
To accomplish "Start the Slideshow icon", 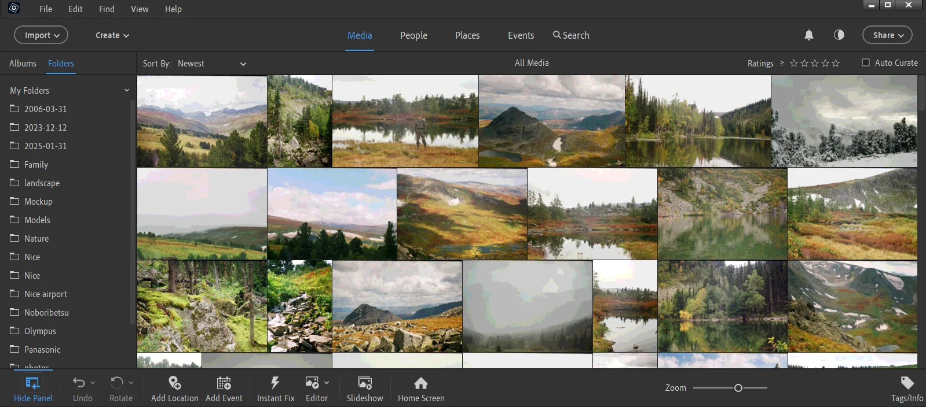I will coord(365,383).
